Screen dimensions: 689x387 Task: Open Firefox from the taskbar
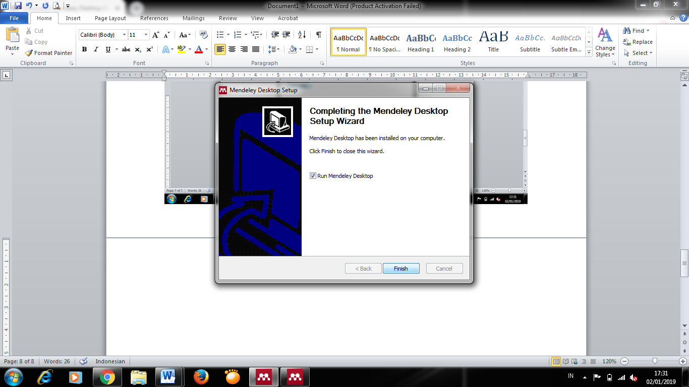click(201, 377)
